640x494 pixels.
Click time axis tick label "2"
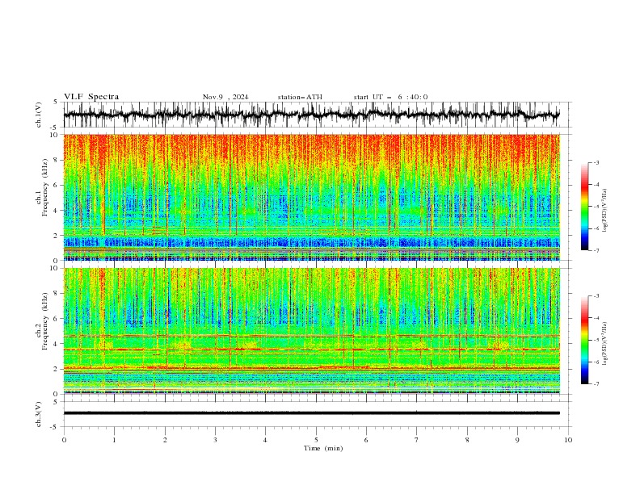[x=165, y=440]
